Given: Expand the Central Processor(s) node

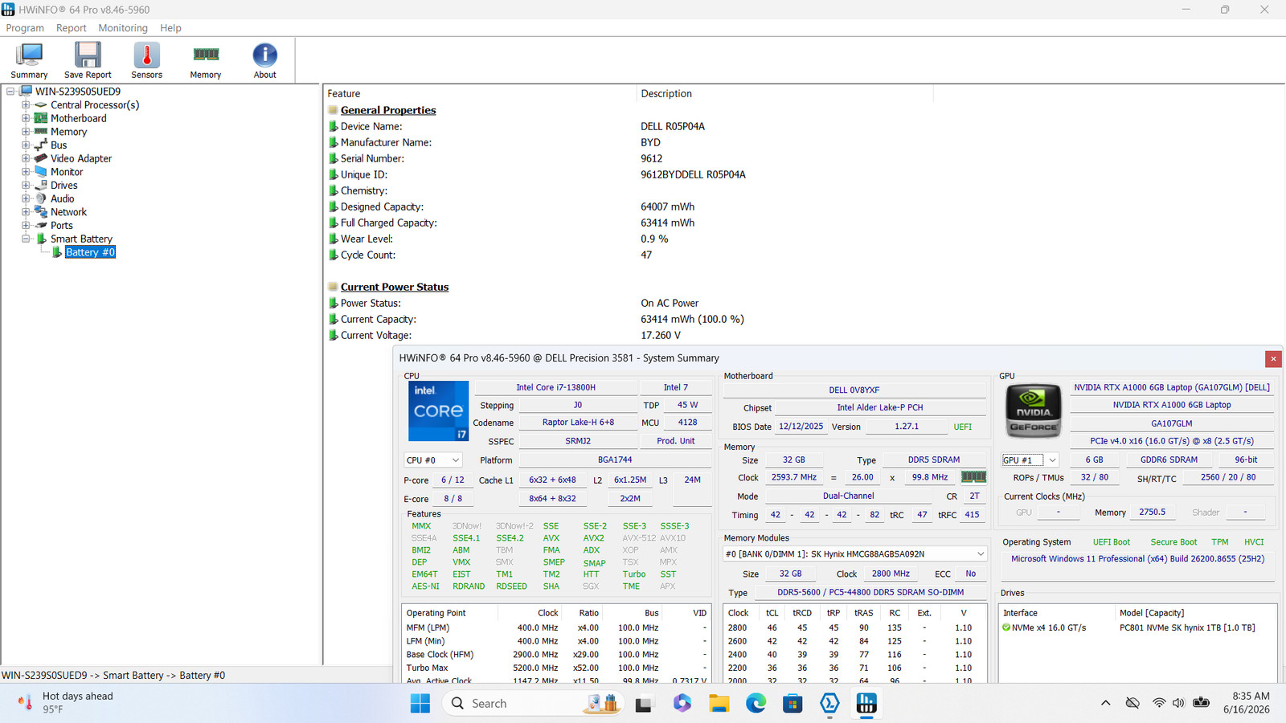Looking at the screenshot, I should (26, 105).
